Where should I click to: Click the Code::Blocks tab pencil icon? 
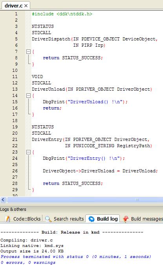7,219
